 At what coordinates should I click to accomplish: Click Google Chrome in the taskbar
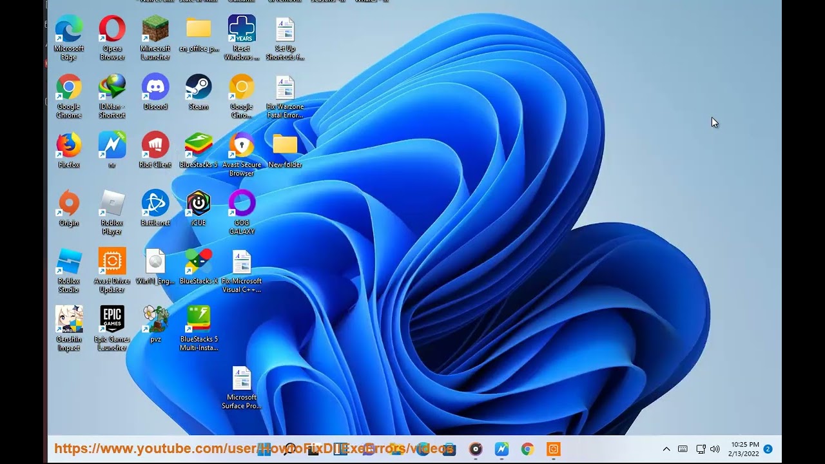527,449
